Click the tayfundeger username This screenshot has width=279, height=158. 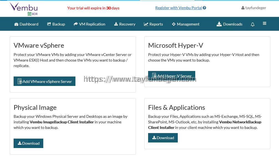click(x=256, y=8)
